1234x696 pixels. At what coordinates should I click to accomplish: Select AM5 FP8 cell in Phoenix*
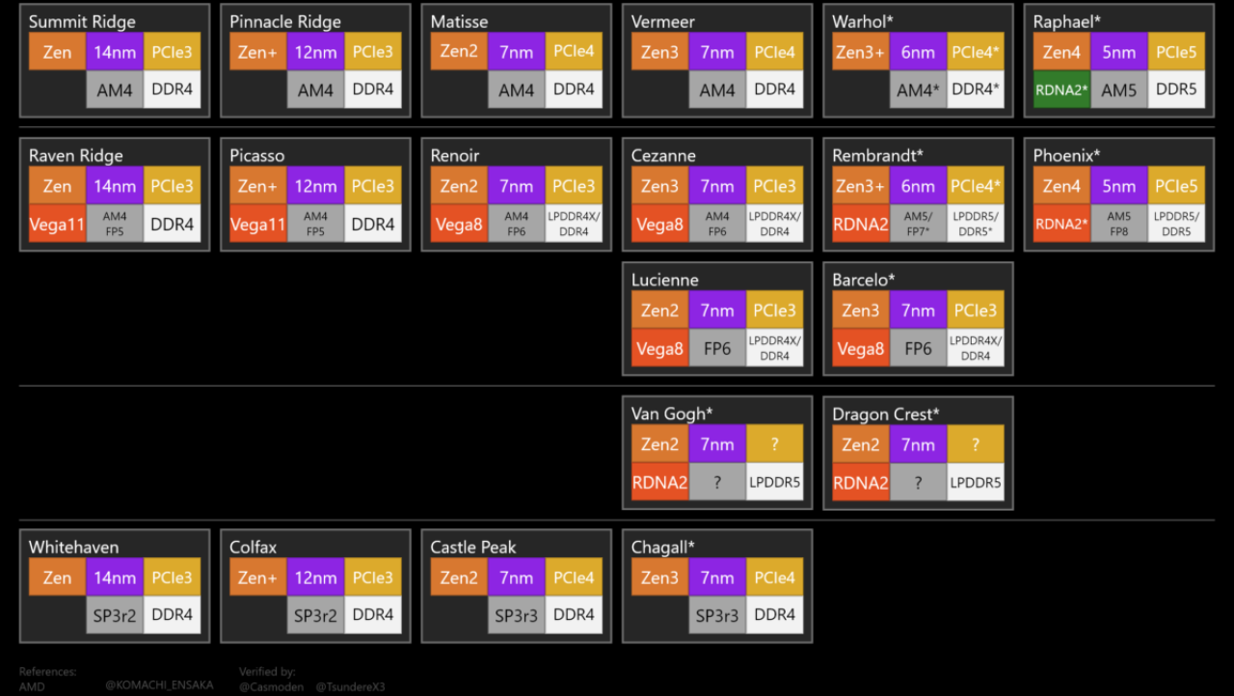click(x=1119, y=224)
